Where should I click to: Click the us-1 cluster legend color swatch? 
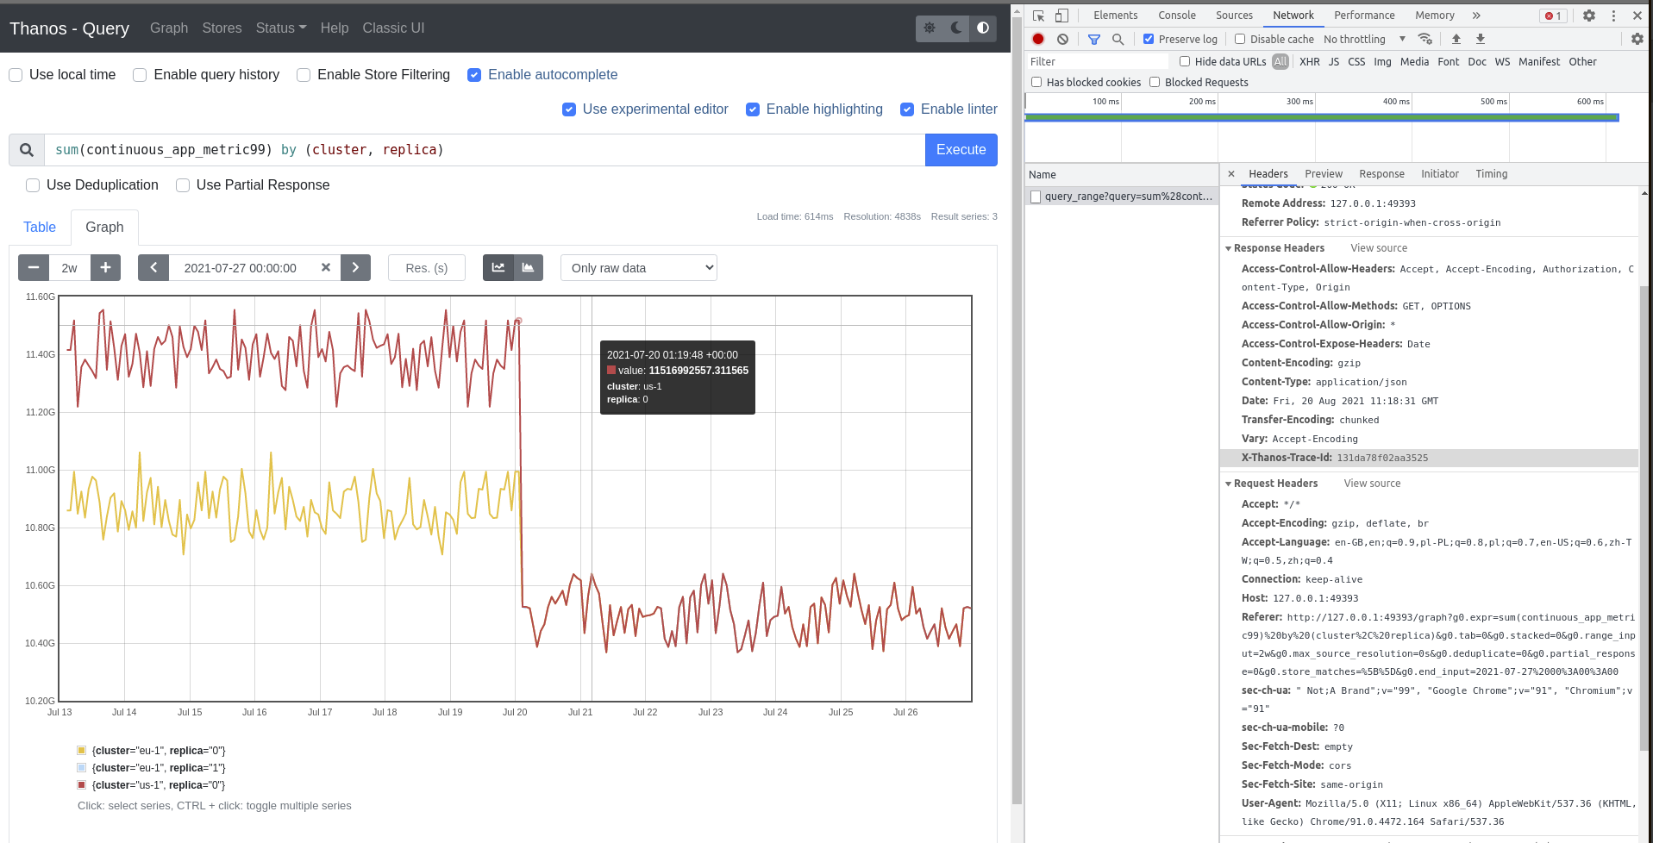point(82,785)
